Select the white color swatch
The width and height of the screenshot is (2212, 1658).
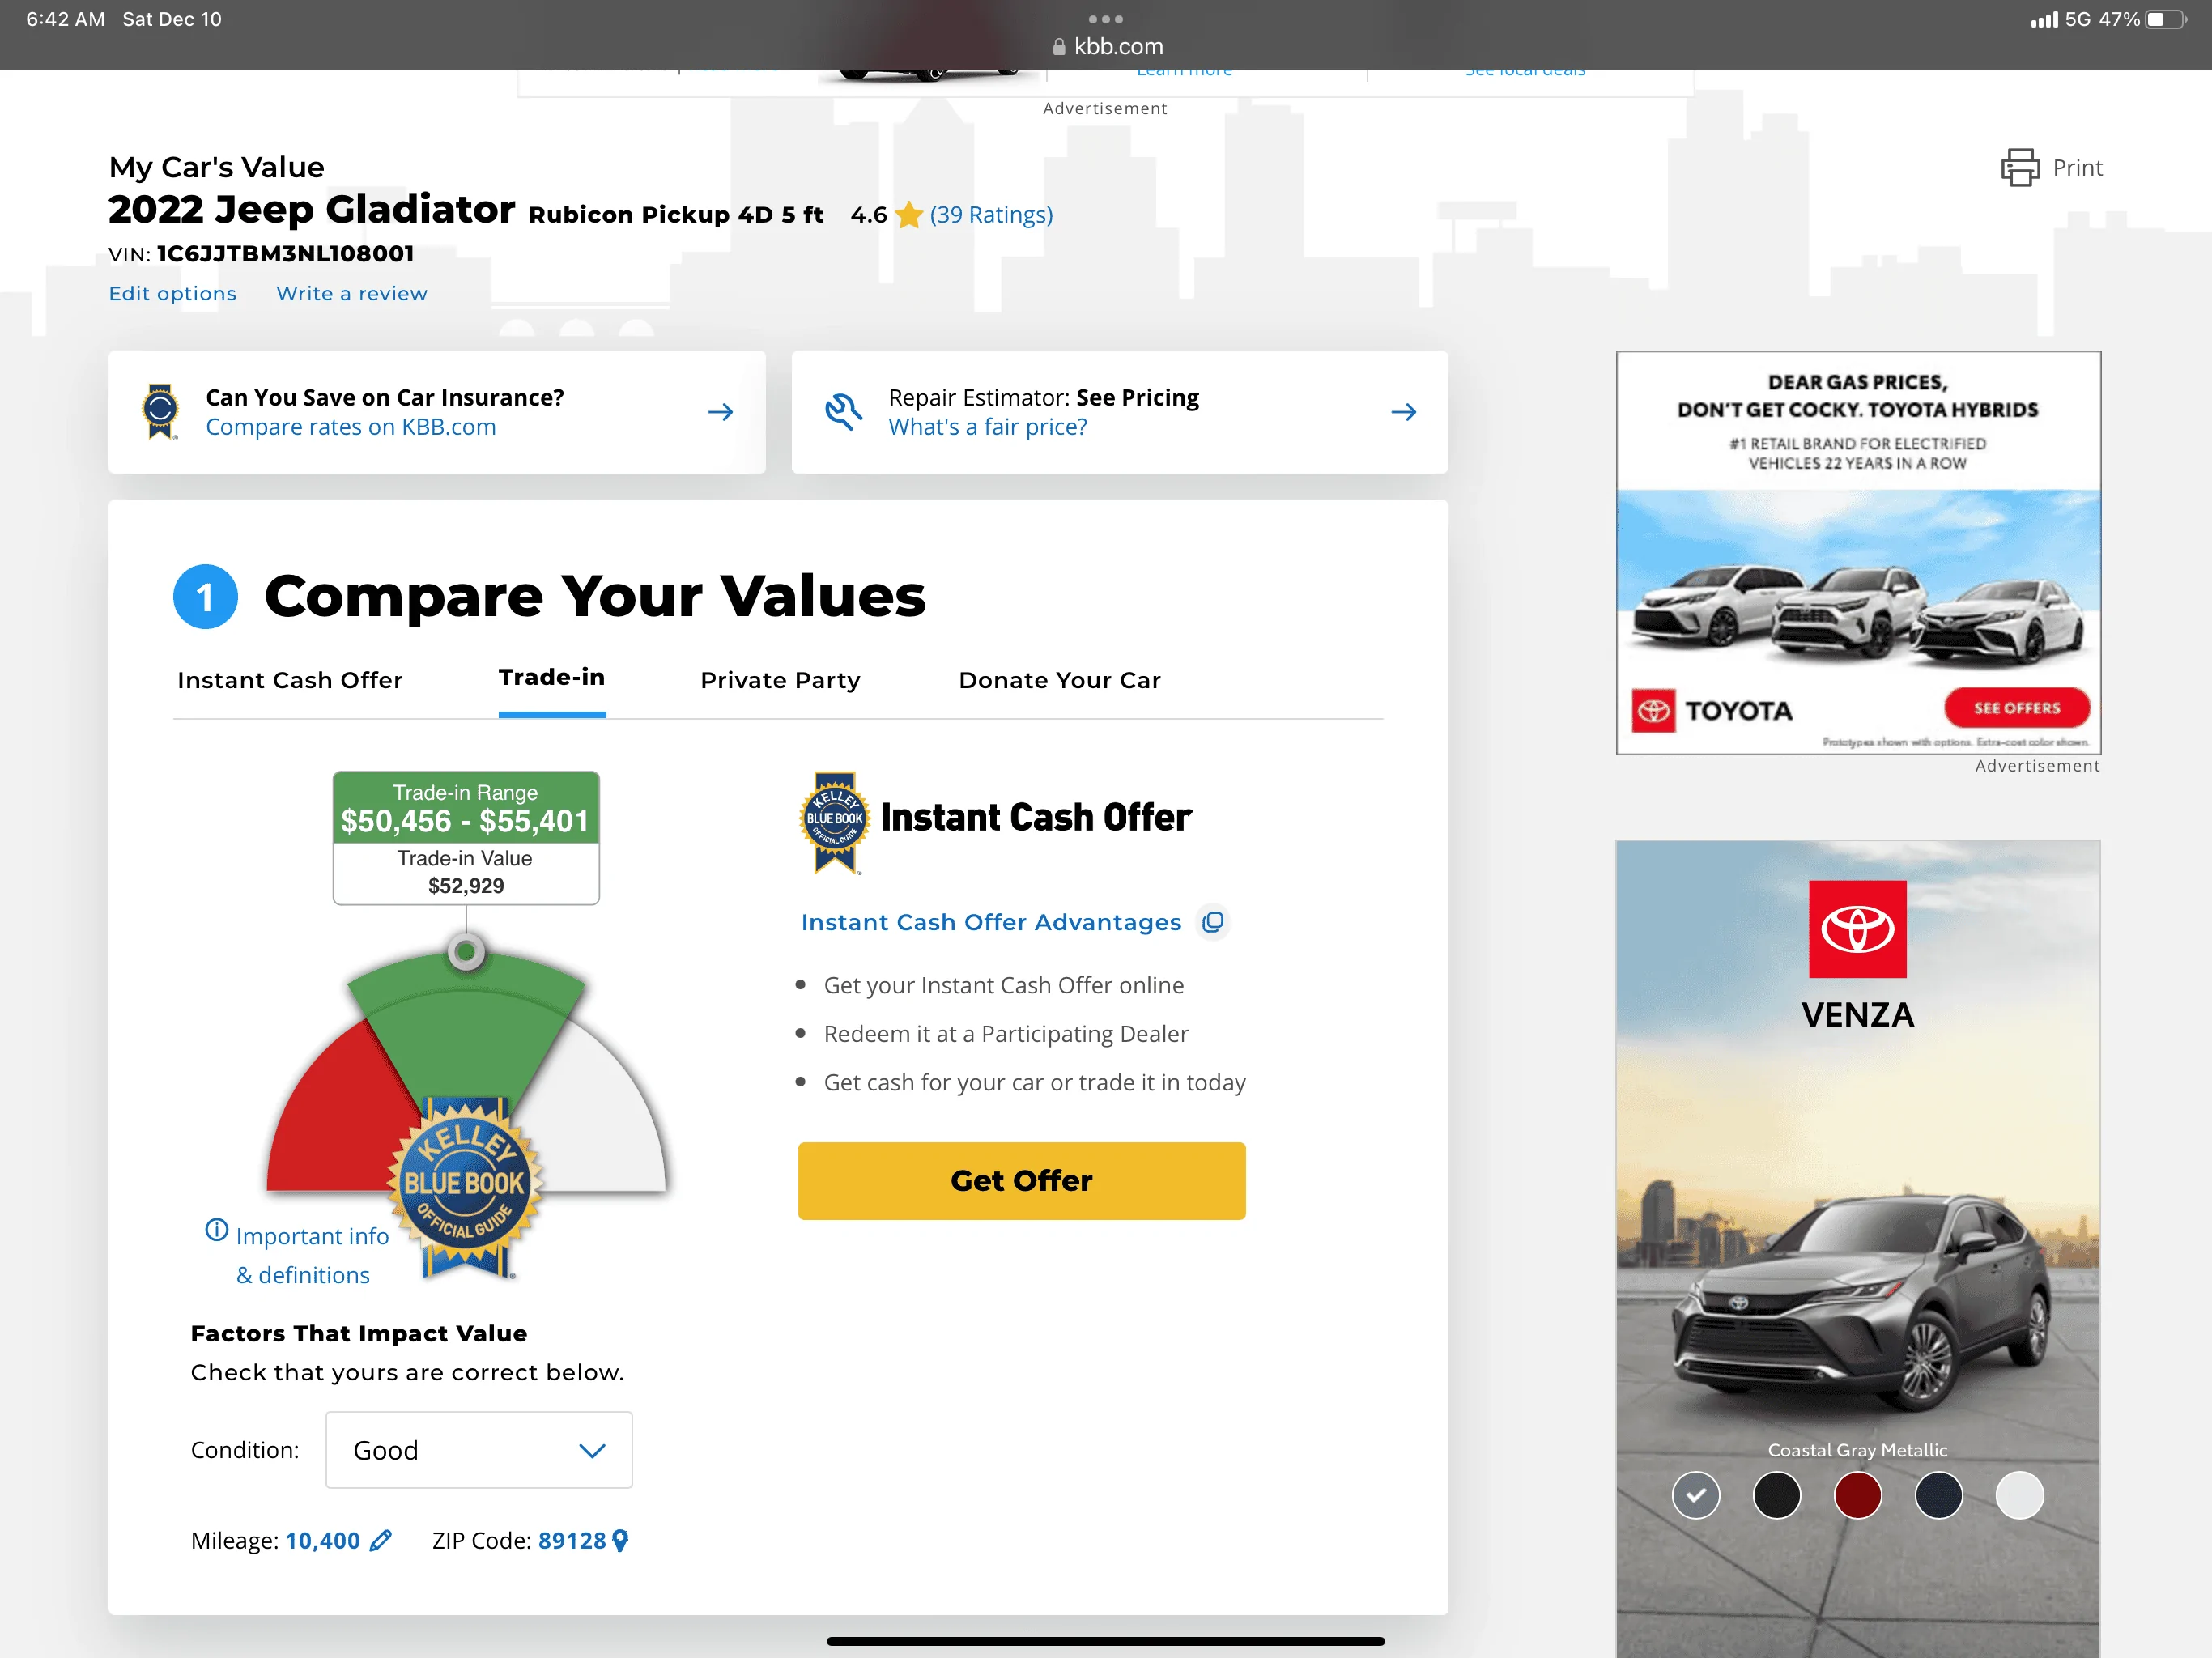(x=2019, y=1496)
